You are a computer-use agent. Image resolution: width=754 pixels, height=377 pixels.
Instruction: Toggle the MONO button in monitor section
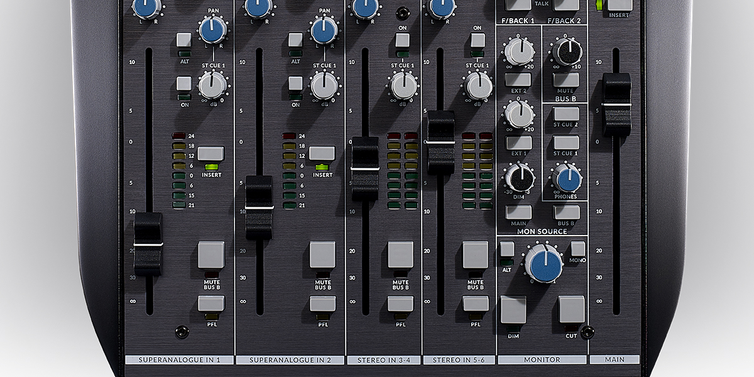click(x=577, y=249)
